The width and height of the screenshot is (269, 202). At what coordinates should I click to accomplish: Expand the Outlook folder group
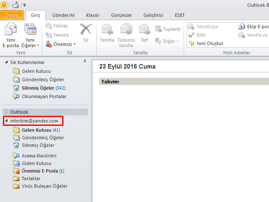[x=6, y=112]
